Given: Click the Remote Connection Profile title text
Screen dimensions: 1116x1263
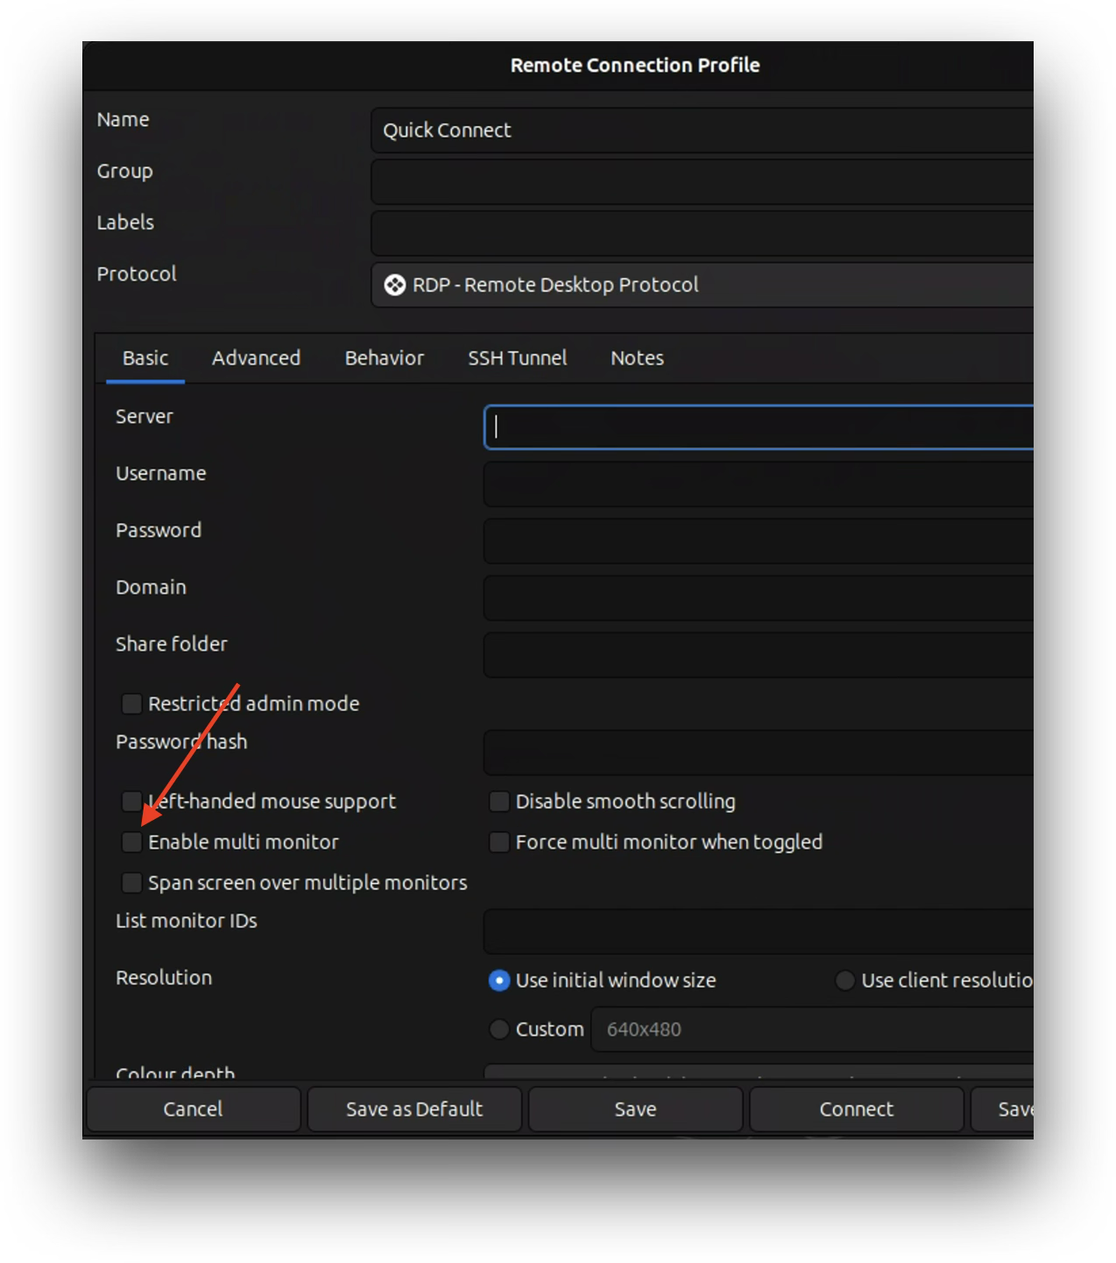Looking at the screenshot, I should click(635, 66).
